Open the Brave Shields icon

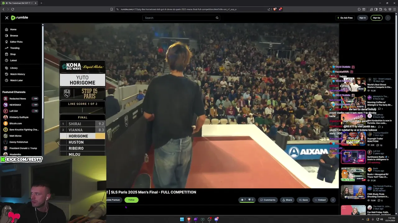pyautogui.click(x=275, y=9)
